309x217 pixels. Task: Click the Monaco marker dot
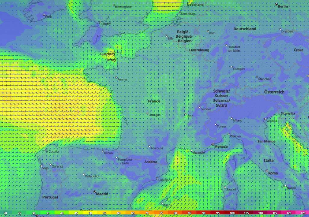click(212, 144)
